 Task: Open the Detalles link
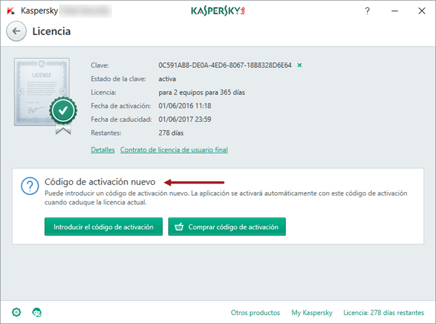click(x=103, y=150)
